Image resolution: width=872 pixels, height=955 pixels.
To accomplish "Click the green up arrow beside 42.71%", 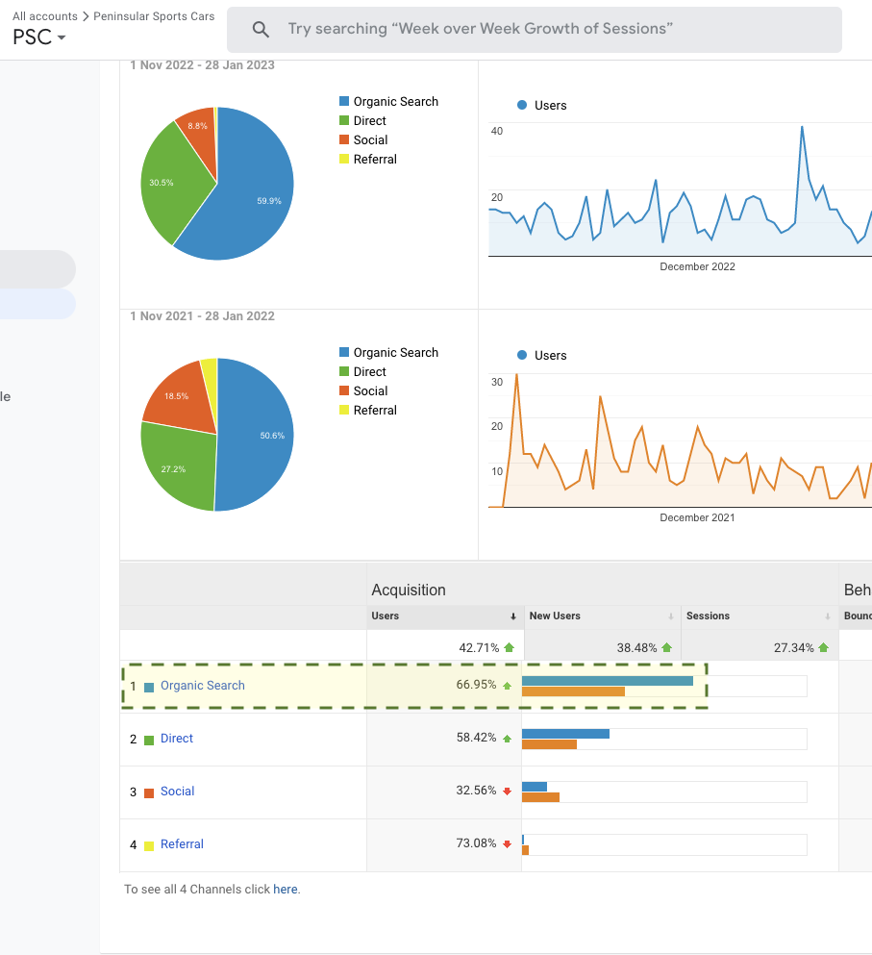I will [510, 647].
